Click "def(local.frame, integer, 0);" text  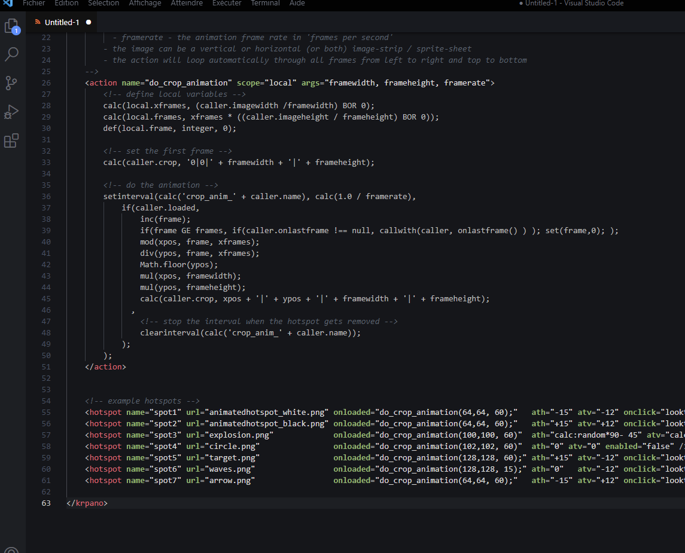click(x=170, y=129)
